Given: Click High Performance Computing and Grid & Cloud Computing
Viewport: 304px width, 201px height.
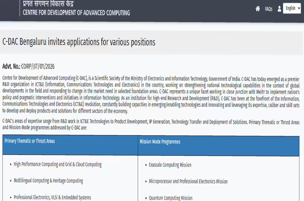Looking at the screenshot, I should (x=57, y=165).
